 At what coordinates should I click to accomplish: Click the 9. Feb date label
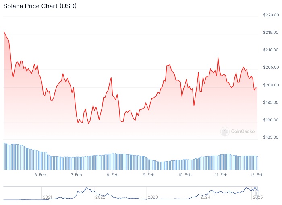click(x=149, y=175)
